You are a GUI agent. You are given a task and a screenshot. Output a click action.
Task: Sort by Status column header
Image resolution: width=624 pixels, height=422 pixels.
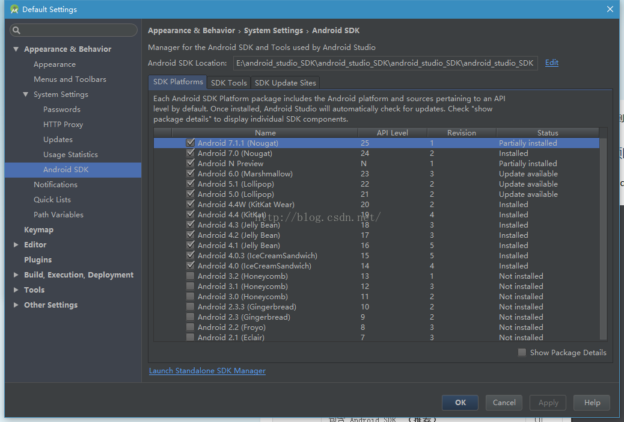[548, 132]
